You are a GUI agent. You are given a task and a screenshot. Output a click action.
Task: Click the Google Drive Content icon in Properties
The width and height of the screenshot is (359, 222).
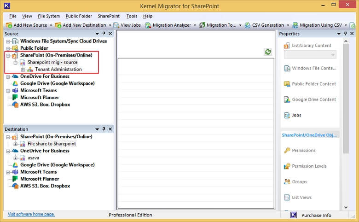pos(287,99)
